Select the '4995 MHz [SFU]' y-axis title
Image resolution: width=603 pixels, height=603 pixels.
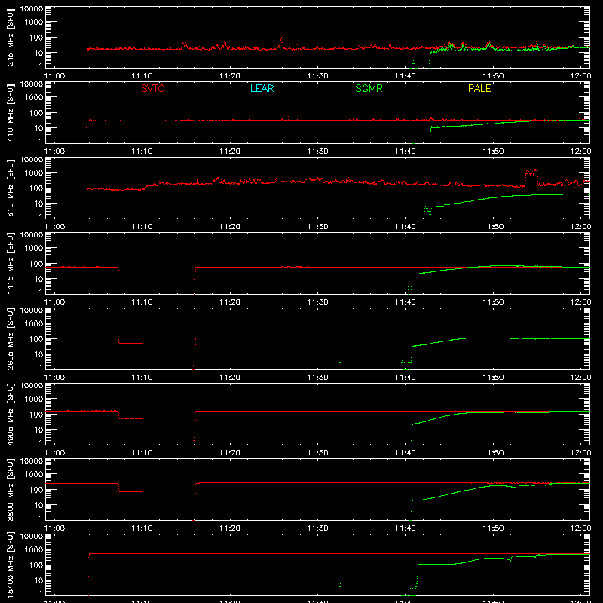tap(11, 414)
